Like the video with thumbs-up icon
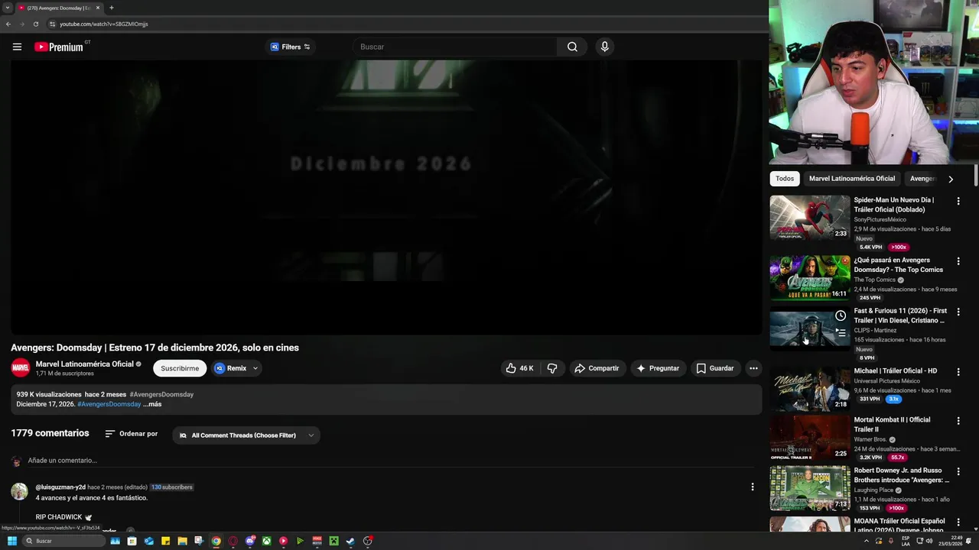 [519, 368]
